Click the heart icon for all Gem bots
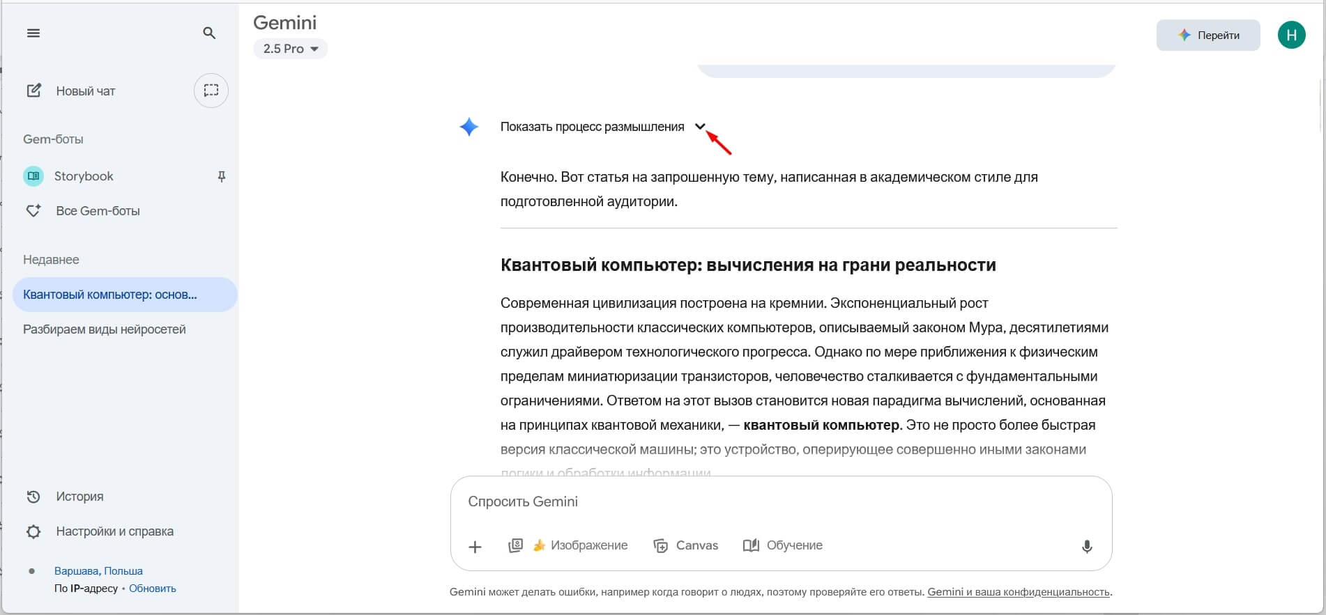The width and height of the screenshot is (1326, 615). pyautogui.click(x=33, y=210)
